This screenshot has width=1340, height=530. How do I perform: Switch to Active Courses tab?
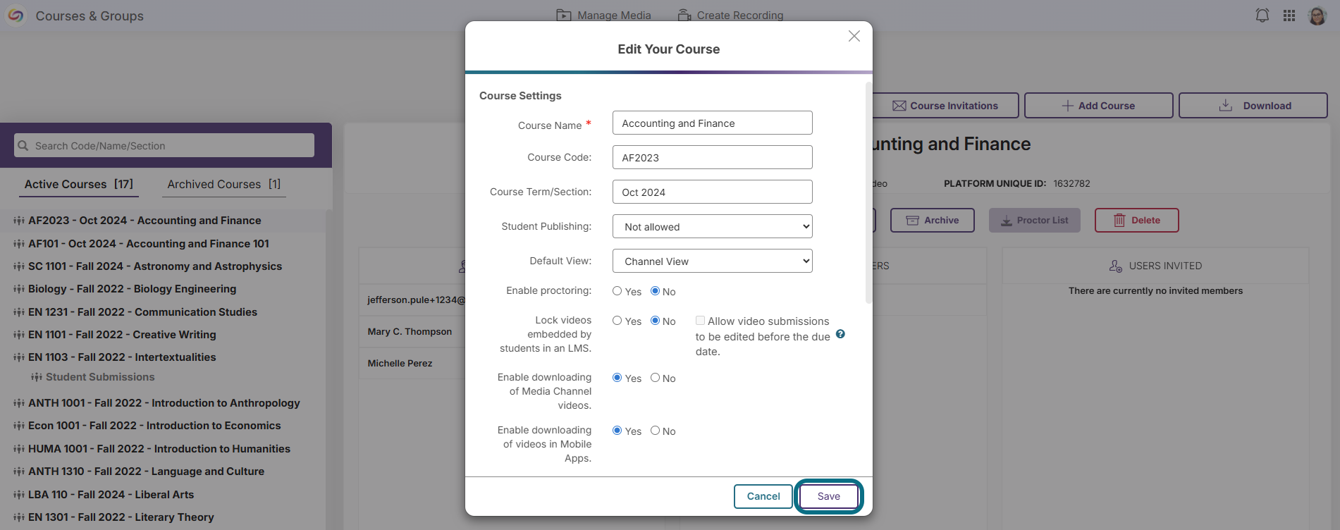click(79, 184)
